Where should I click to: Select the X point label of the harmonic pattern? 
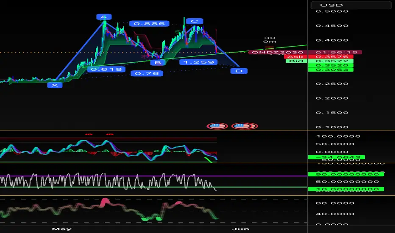pyautogui.click(x=55, y=86)
